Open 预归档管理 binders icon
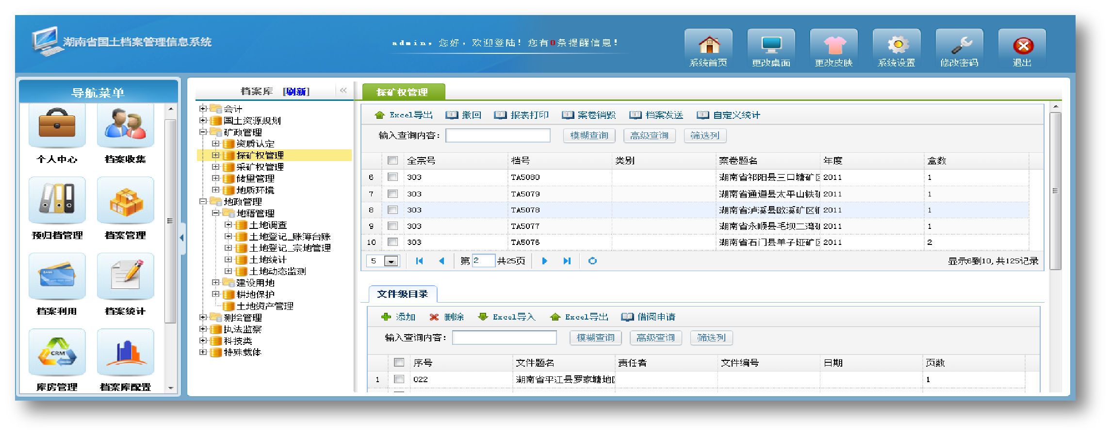Image resolution: width=1111 pixels, height=436 pixels. coord(57,200)
